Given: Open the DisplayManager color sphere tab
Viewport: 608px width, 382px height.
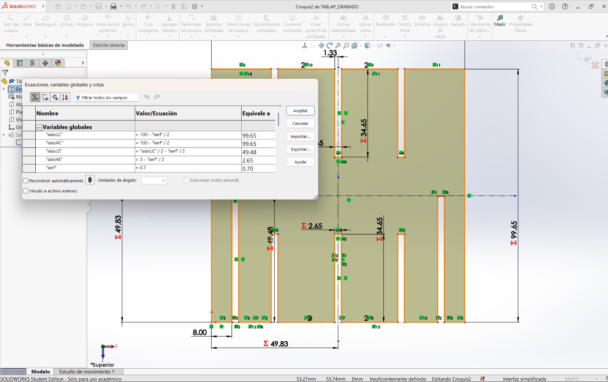Looking at the screenshot, I should (x=58, y=63).
